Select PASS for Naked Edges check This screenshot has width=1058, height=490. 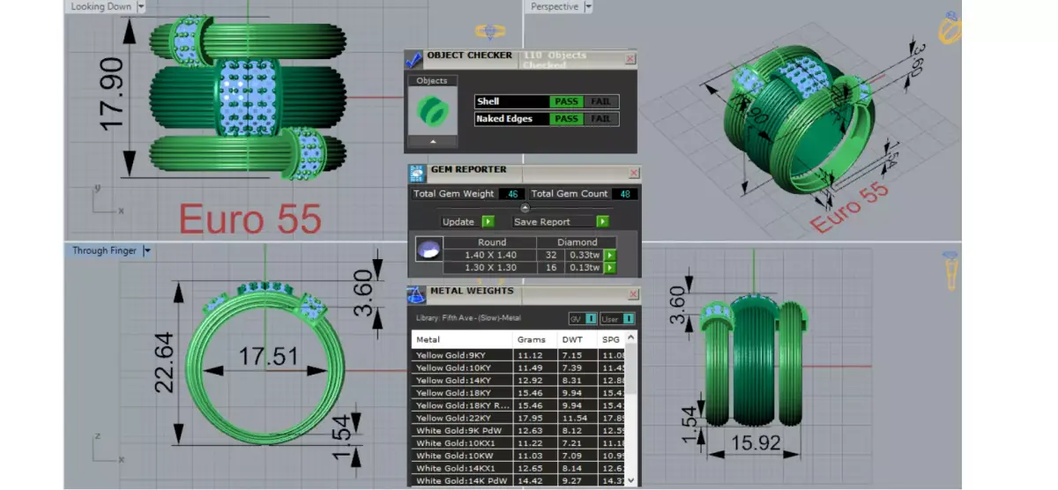click(x=566, y=119)
